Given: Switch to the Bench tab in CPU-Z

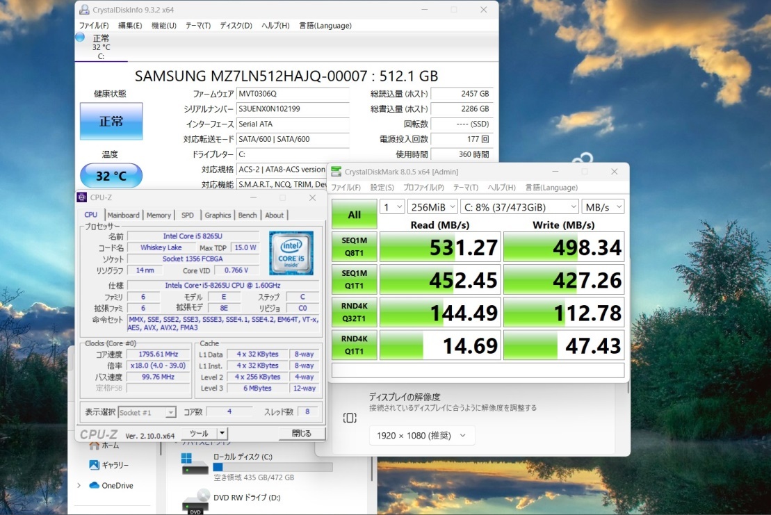Looking at the screenshot, I should (x=247, y=215).
